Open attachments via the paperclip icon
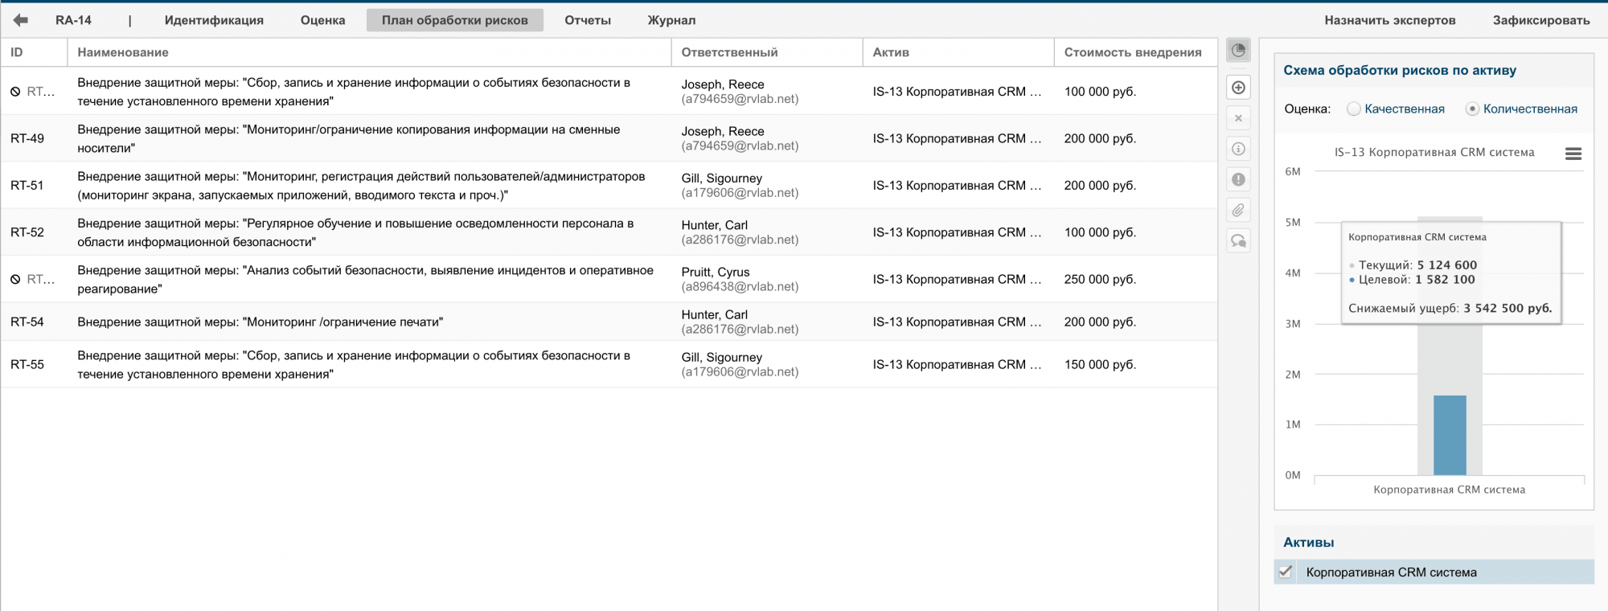 point(1238,210)
